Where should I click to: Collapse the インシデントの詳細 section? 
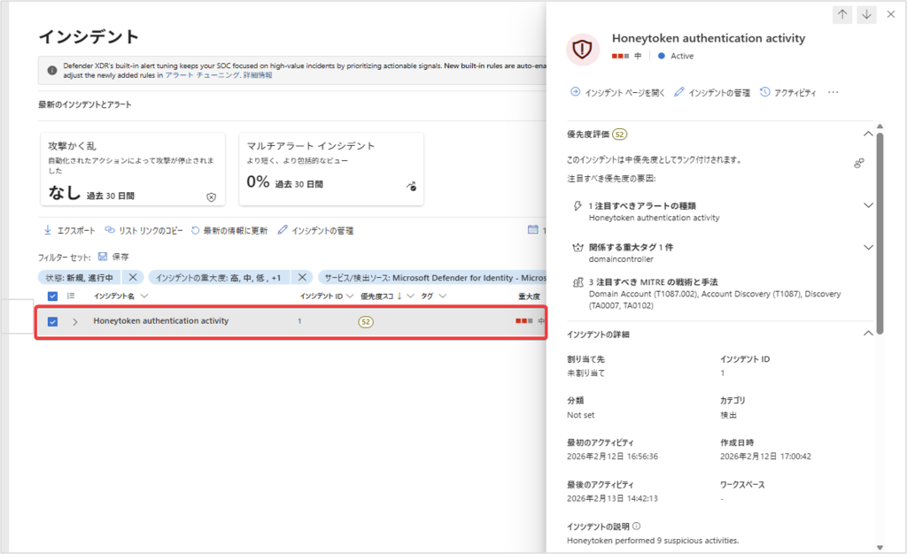coord(868,334)
